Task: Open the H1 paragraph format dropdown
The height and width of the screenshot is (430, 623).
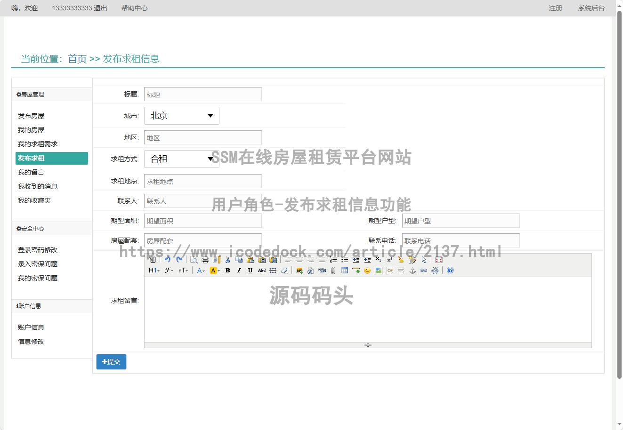Action: tap(154, 271)
